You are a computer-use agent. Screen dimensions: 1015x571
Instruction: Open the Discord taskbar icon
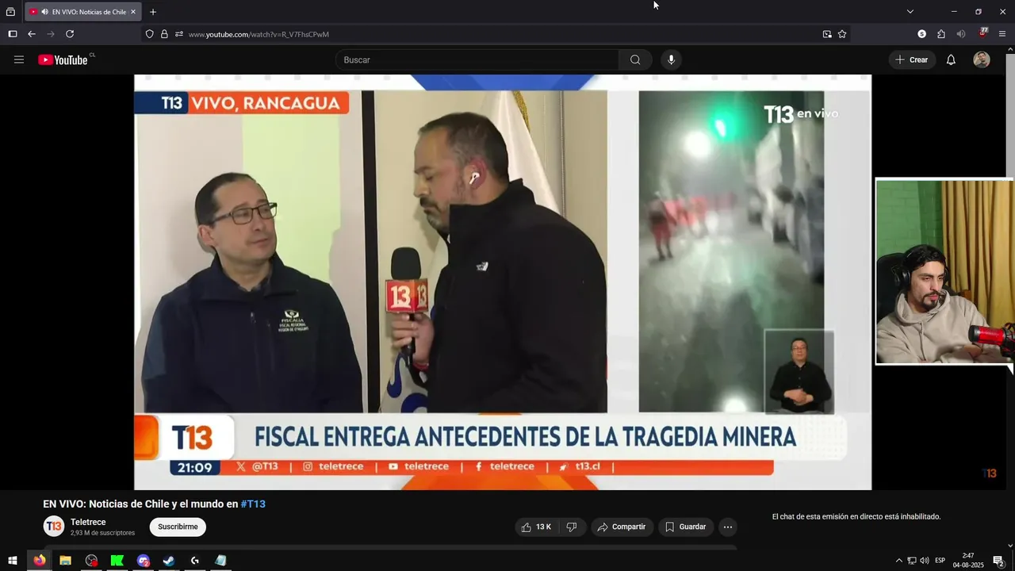pyautogui.click(x=143, y=561)
